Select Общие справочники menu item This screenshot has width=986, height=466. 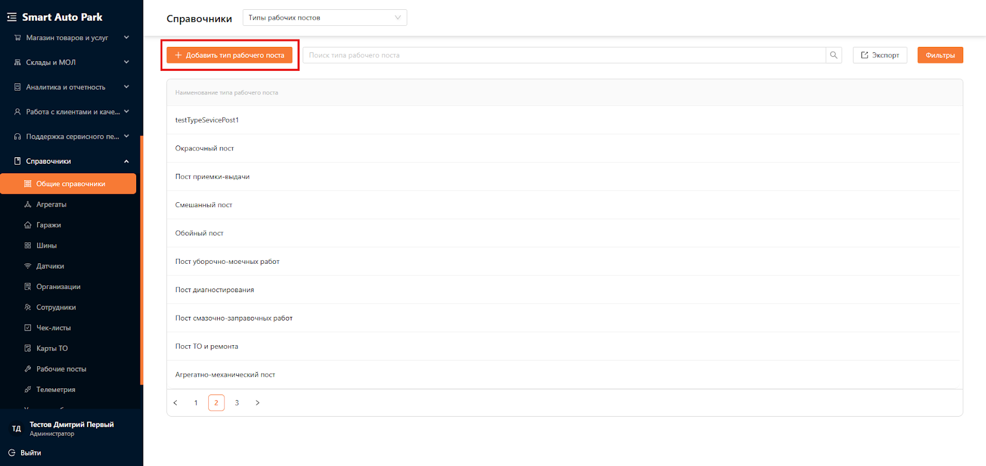click(x=70, y=184)
